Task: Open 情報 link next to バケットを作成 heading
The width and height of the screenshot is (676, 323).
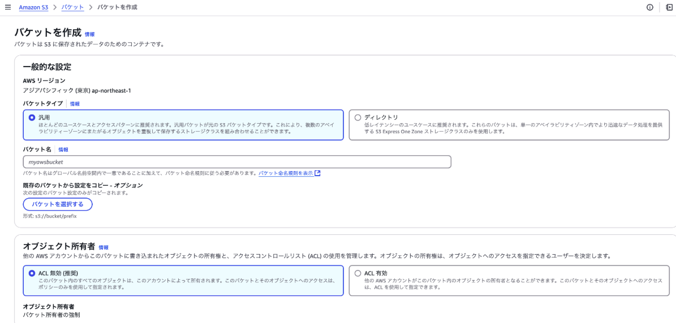Action: (90, 34)
